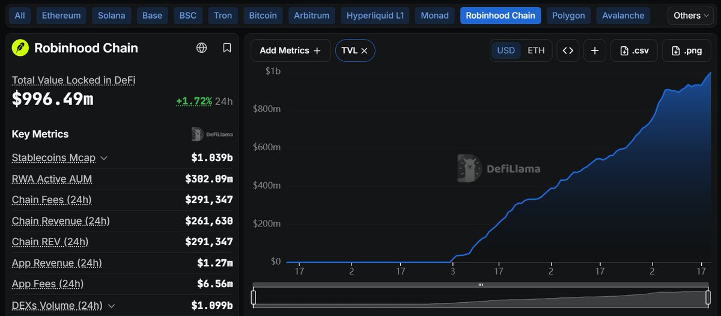
Task: Click the top grip of range selector
Action: click(x=481, y=285)
